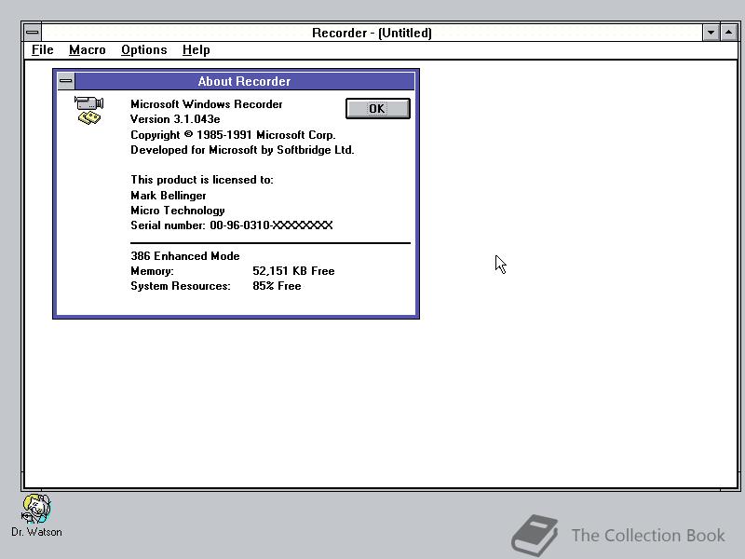
Task: Click the OK button in About Recorder
Action: click(378, 108)
